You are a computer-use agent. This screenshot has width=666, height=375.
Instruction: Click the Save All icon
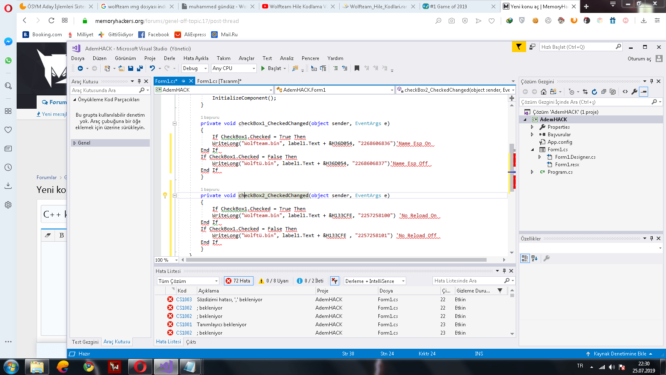(x=140, y=68)
